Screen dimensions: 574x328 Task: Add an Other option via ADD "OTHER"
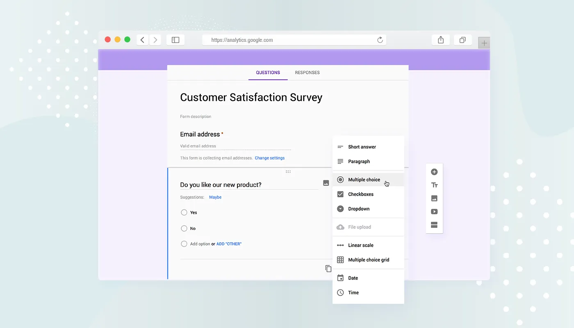click(x=229, y=244)
